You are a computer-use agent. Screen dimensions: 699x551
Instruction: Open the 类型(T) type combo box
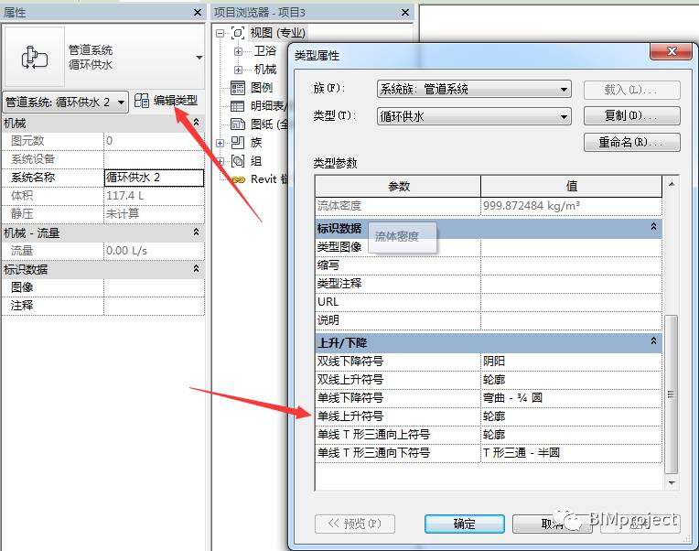pos(474,116)
